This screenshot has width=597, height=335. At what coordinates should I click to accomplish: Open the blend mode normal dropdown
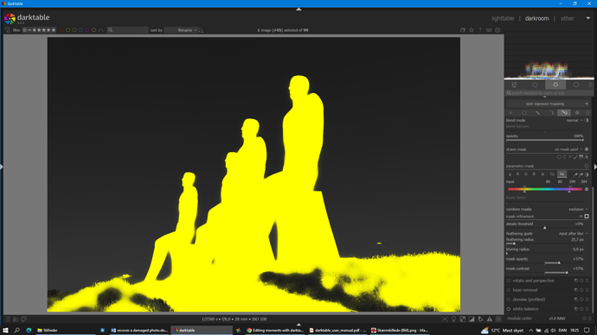coord(575,120)
